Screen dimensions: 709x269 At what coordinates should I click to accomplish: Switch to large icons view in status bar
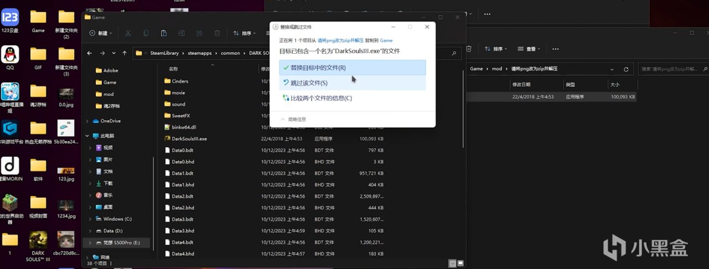click(x=460, y=263)
